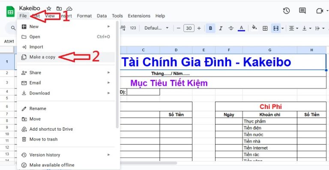This screenshot has height=170, width=329.
Task: Open the Extensions menu
Action: (139, 16)
